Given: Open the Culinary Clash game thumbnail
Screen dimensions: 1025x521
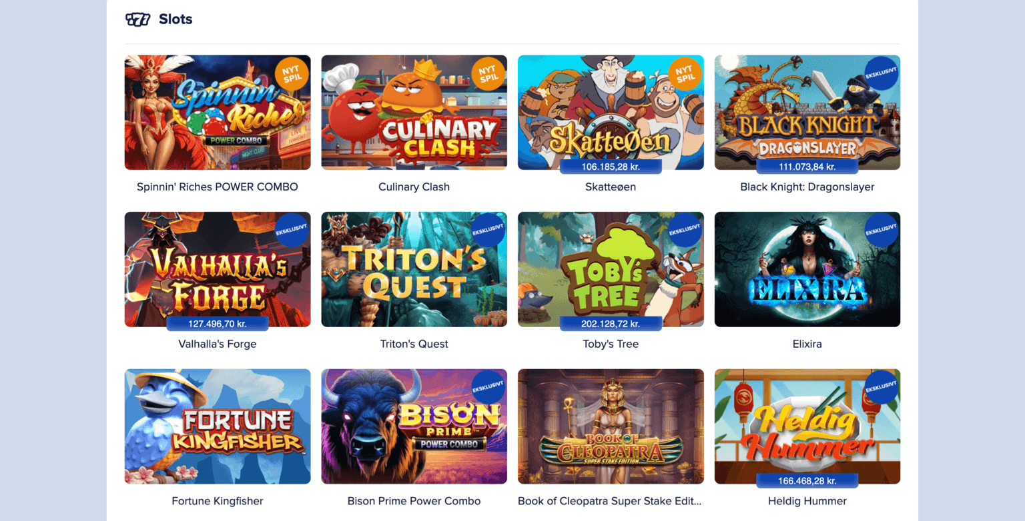Looking at the screenshot, I should pos(414,113).
